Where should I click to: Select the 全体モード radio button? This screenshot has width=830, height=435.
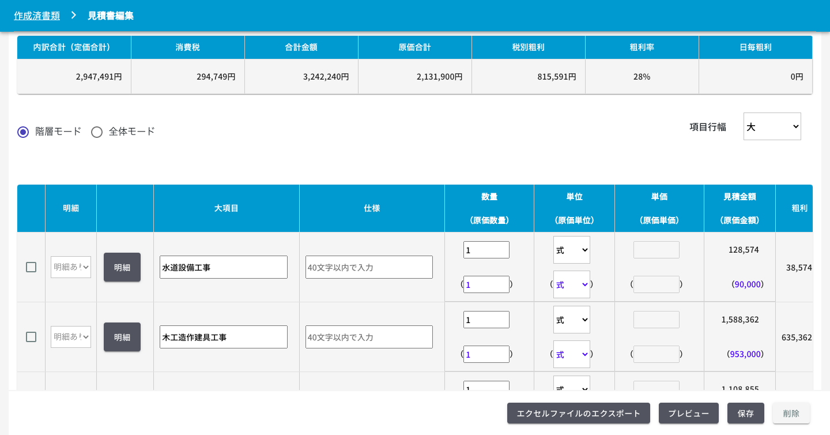97,132
